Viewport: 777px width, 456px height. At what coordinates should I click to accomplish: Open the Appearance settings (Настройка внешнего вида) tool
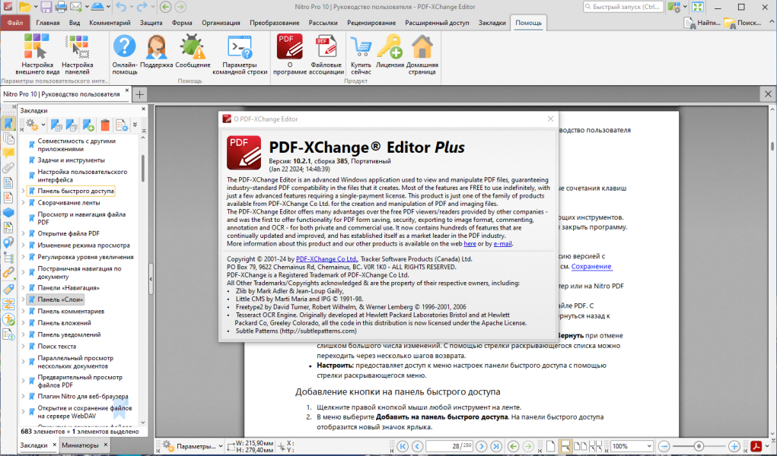click(37, 54)
